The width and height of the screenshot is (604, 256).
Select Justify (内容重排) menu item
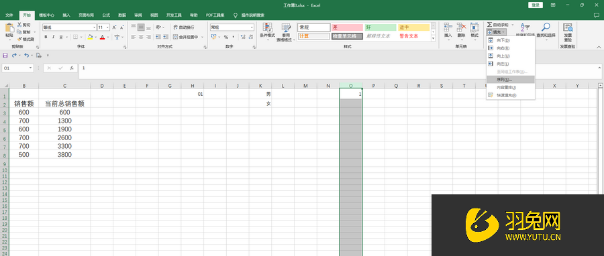tap(511, 87)
